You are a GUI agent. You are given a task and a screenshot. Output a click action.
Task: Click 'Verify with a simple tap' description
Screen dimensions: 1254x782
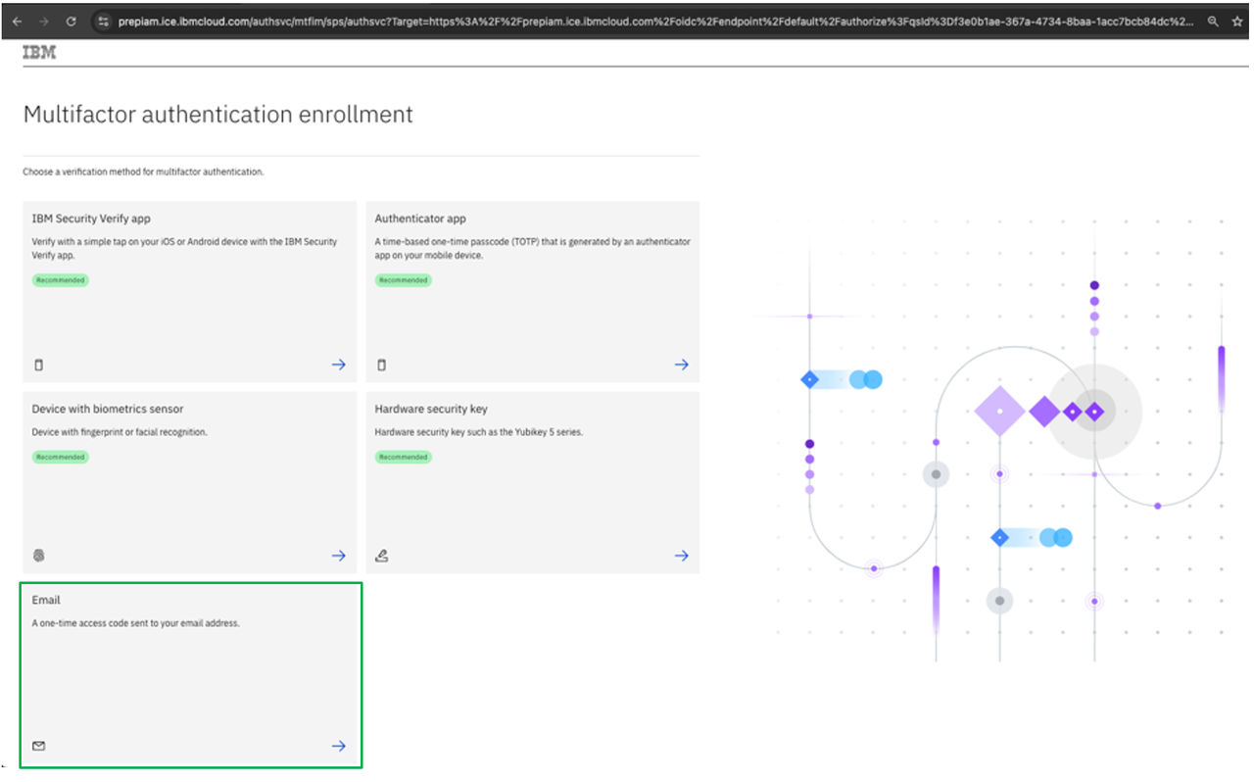184,248
